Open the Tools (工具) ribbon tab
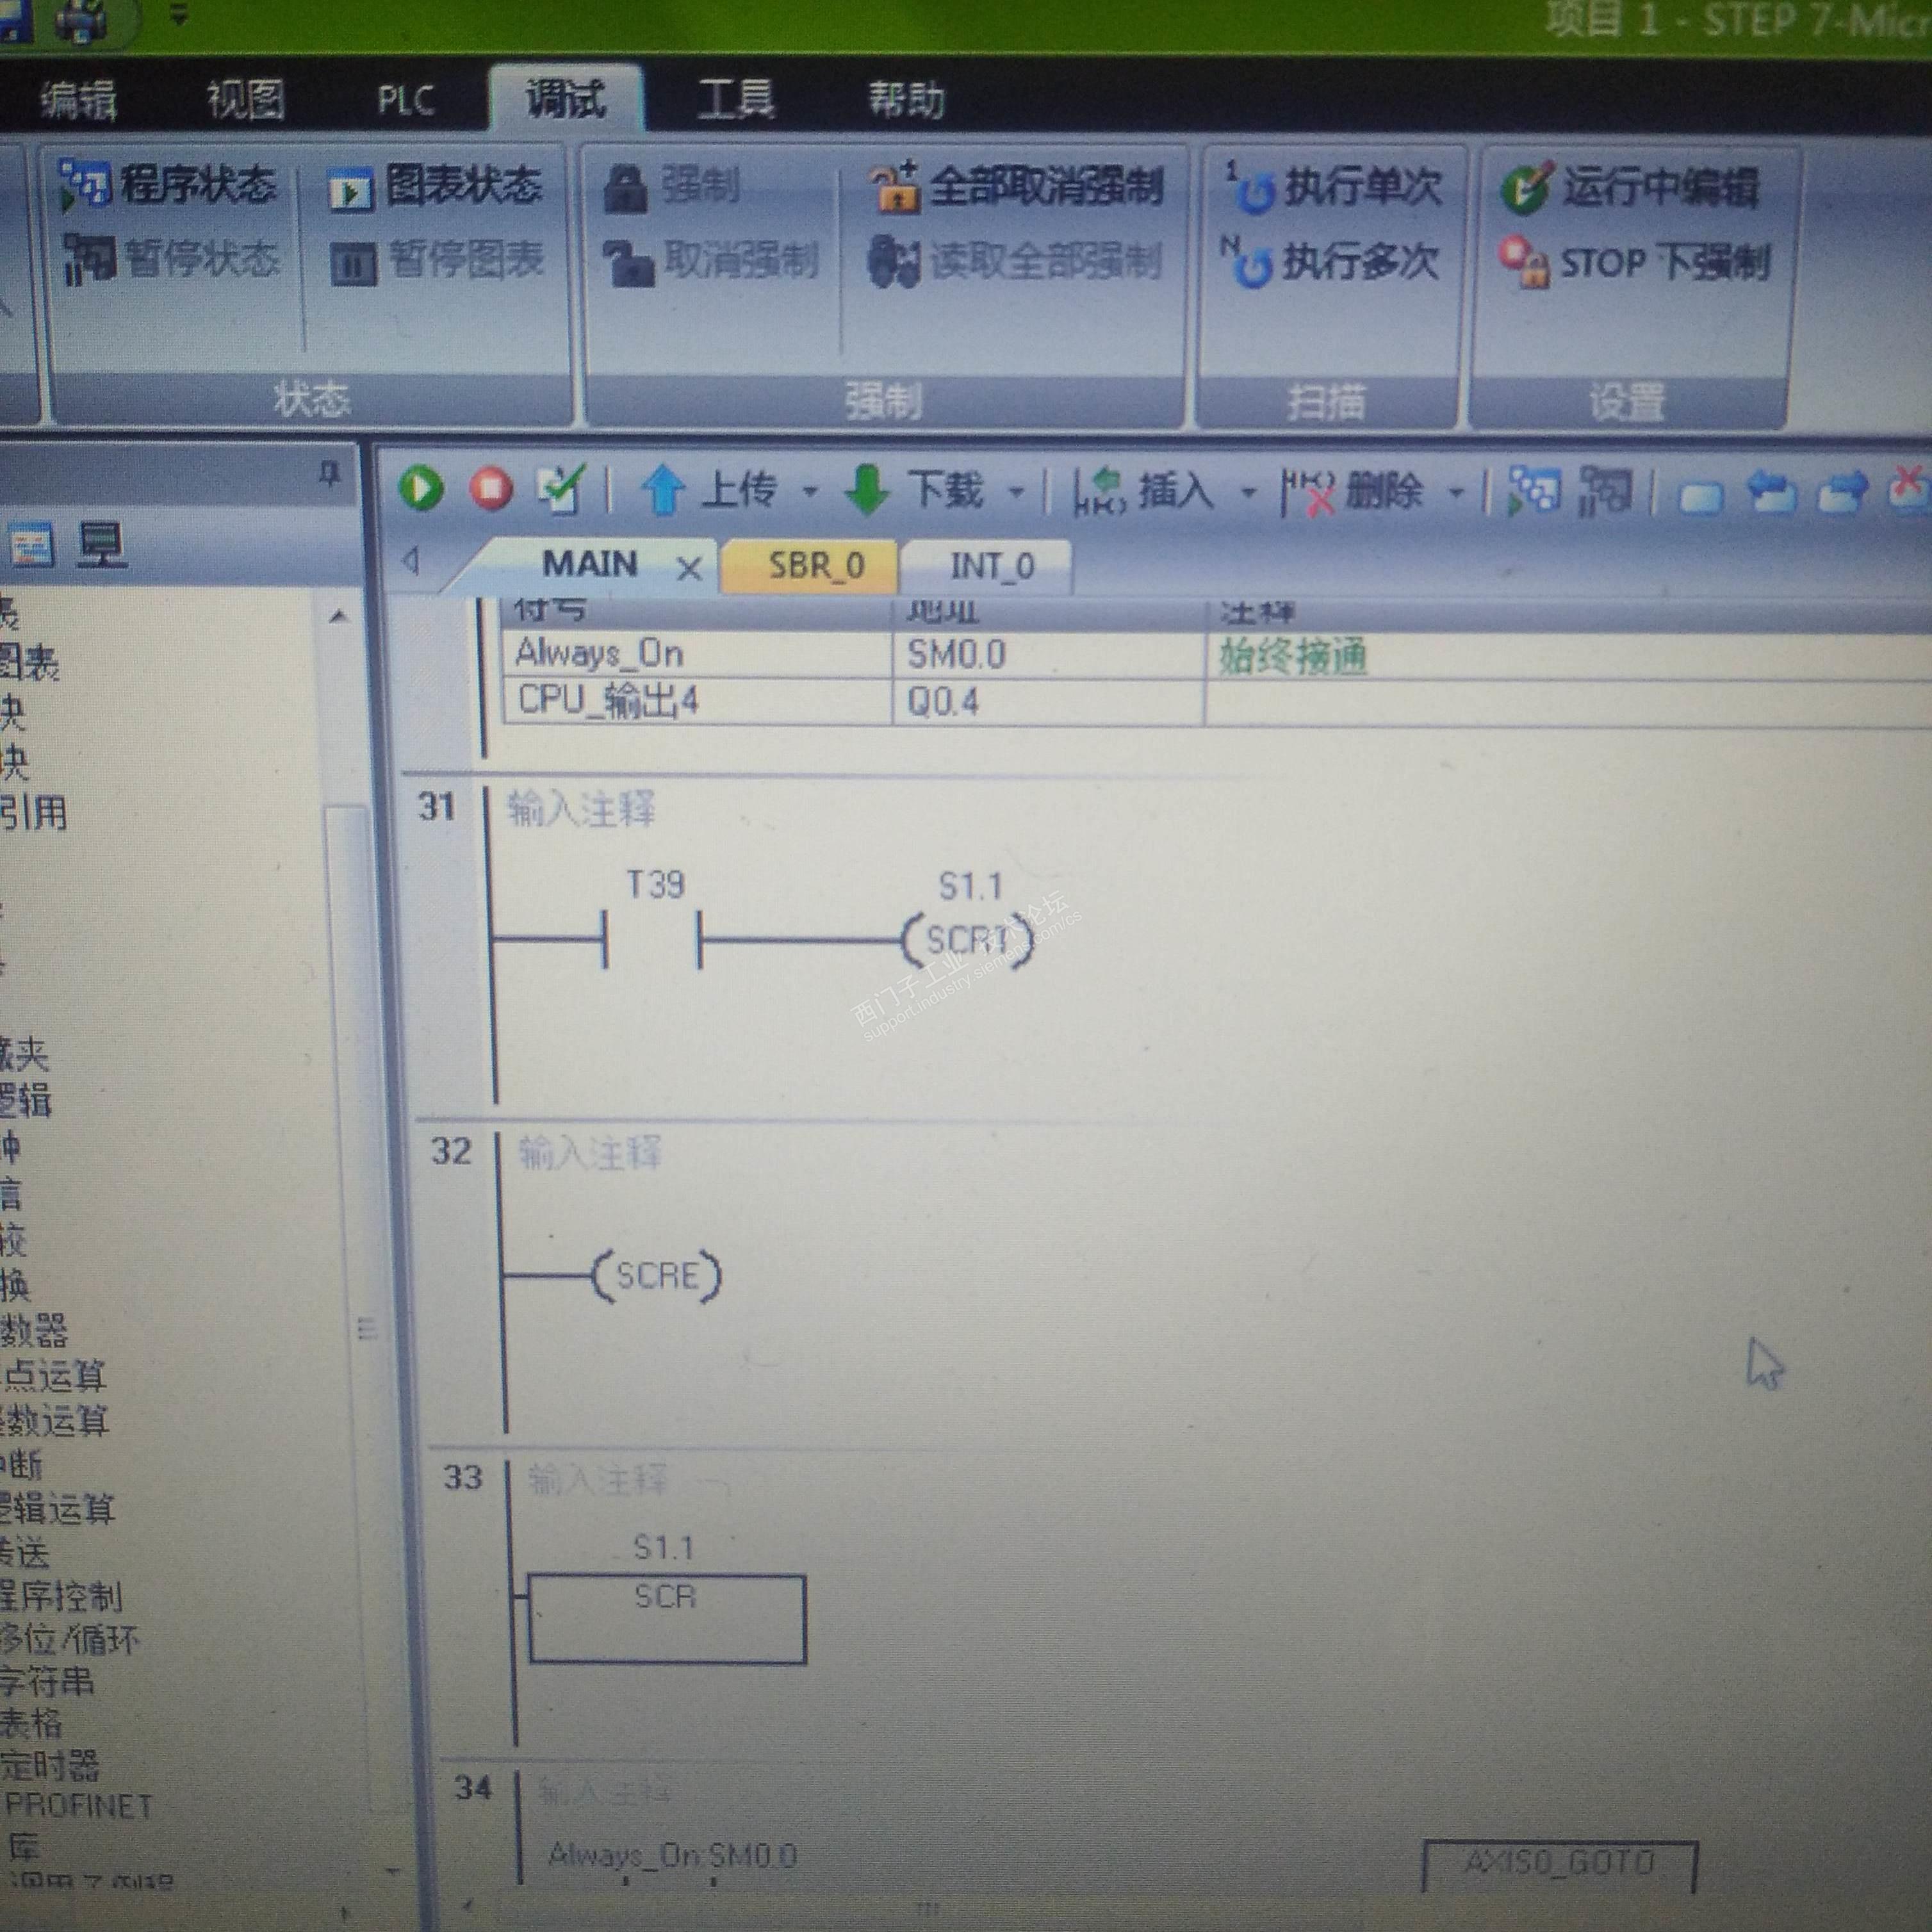Image resolution: width=1932 pixels, height=1932 pixels. (x=735, y=100)
